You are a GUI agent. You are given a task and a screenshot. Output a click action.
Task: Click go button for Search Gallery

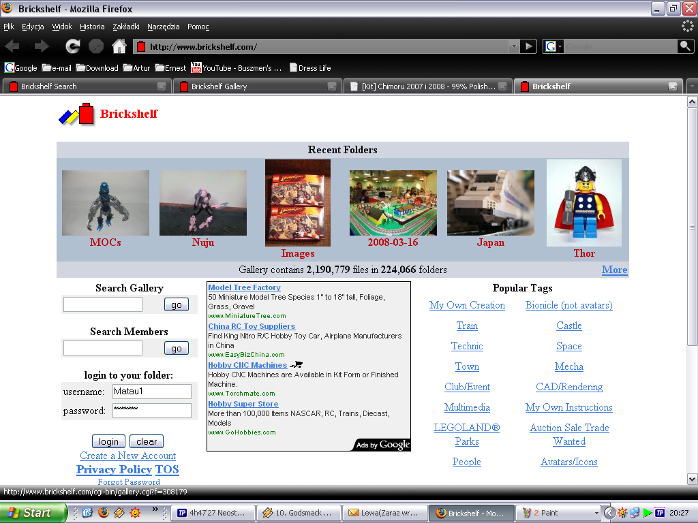tap(177, 304)
